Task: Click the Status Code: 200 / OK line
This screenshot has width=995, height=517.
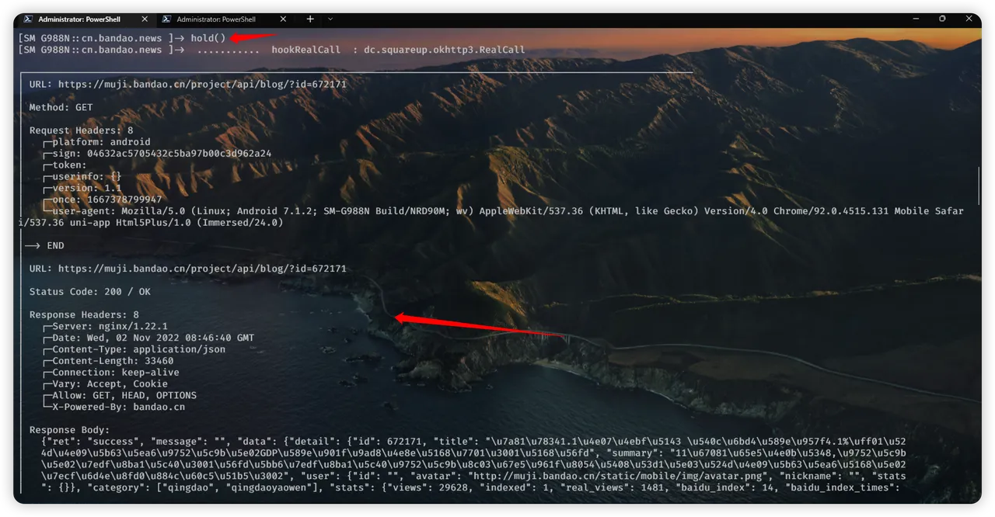Action: (89, 292)
